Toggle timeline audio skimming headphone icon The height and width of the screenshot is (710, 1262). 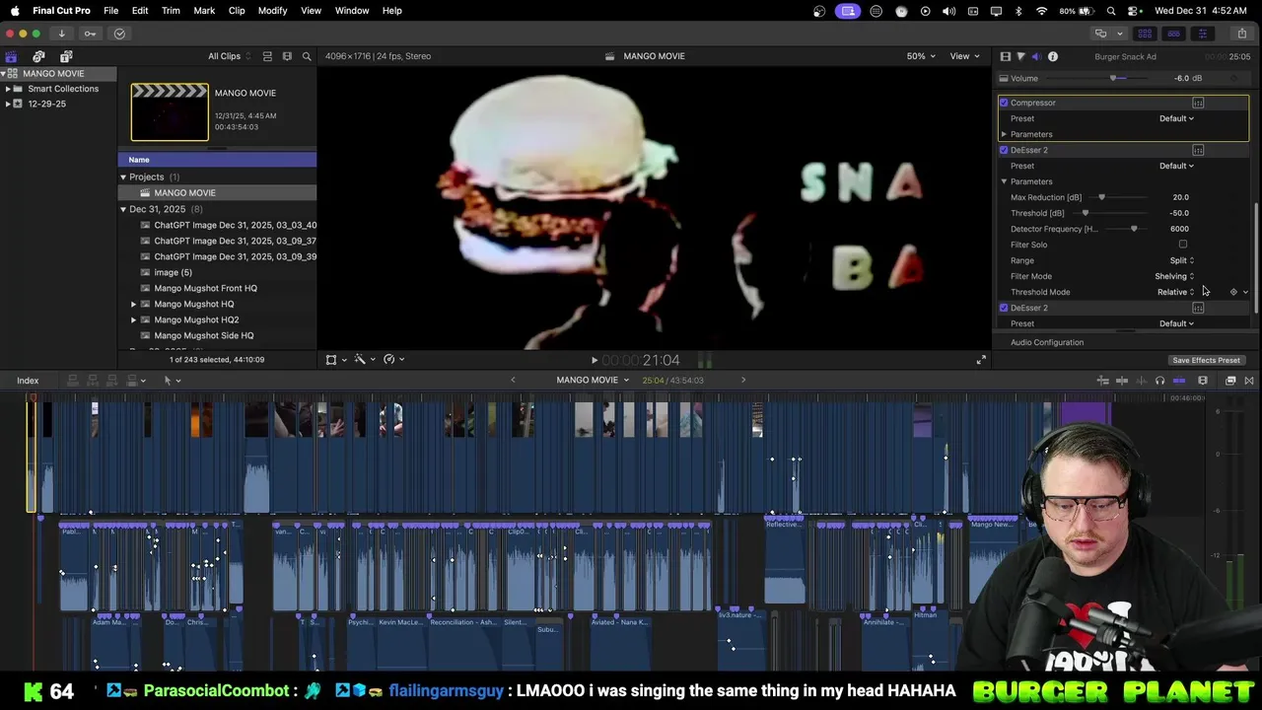pos(1159,381)
